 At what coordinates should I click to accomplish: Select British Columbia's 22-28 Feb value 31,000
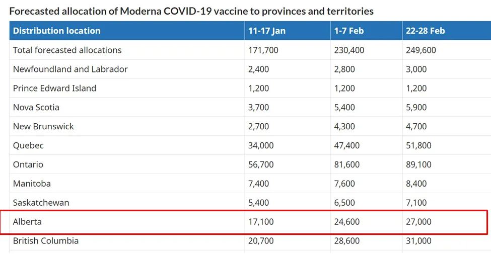tap(418, 240)
